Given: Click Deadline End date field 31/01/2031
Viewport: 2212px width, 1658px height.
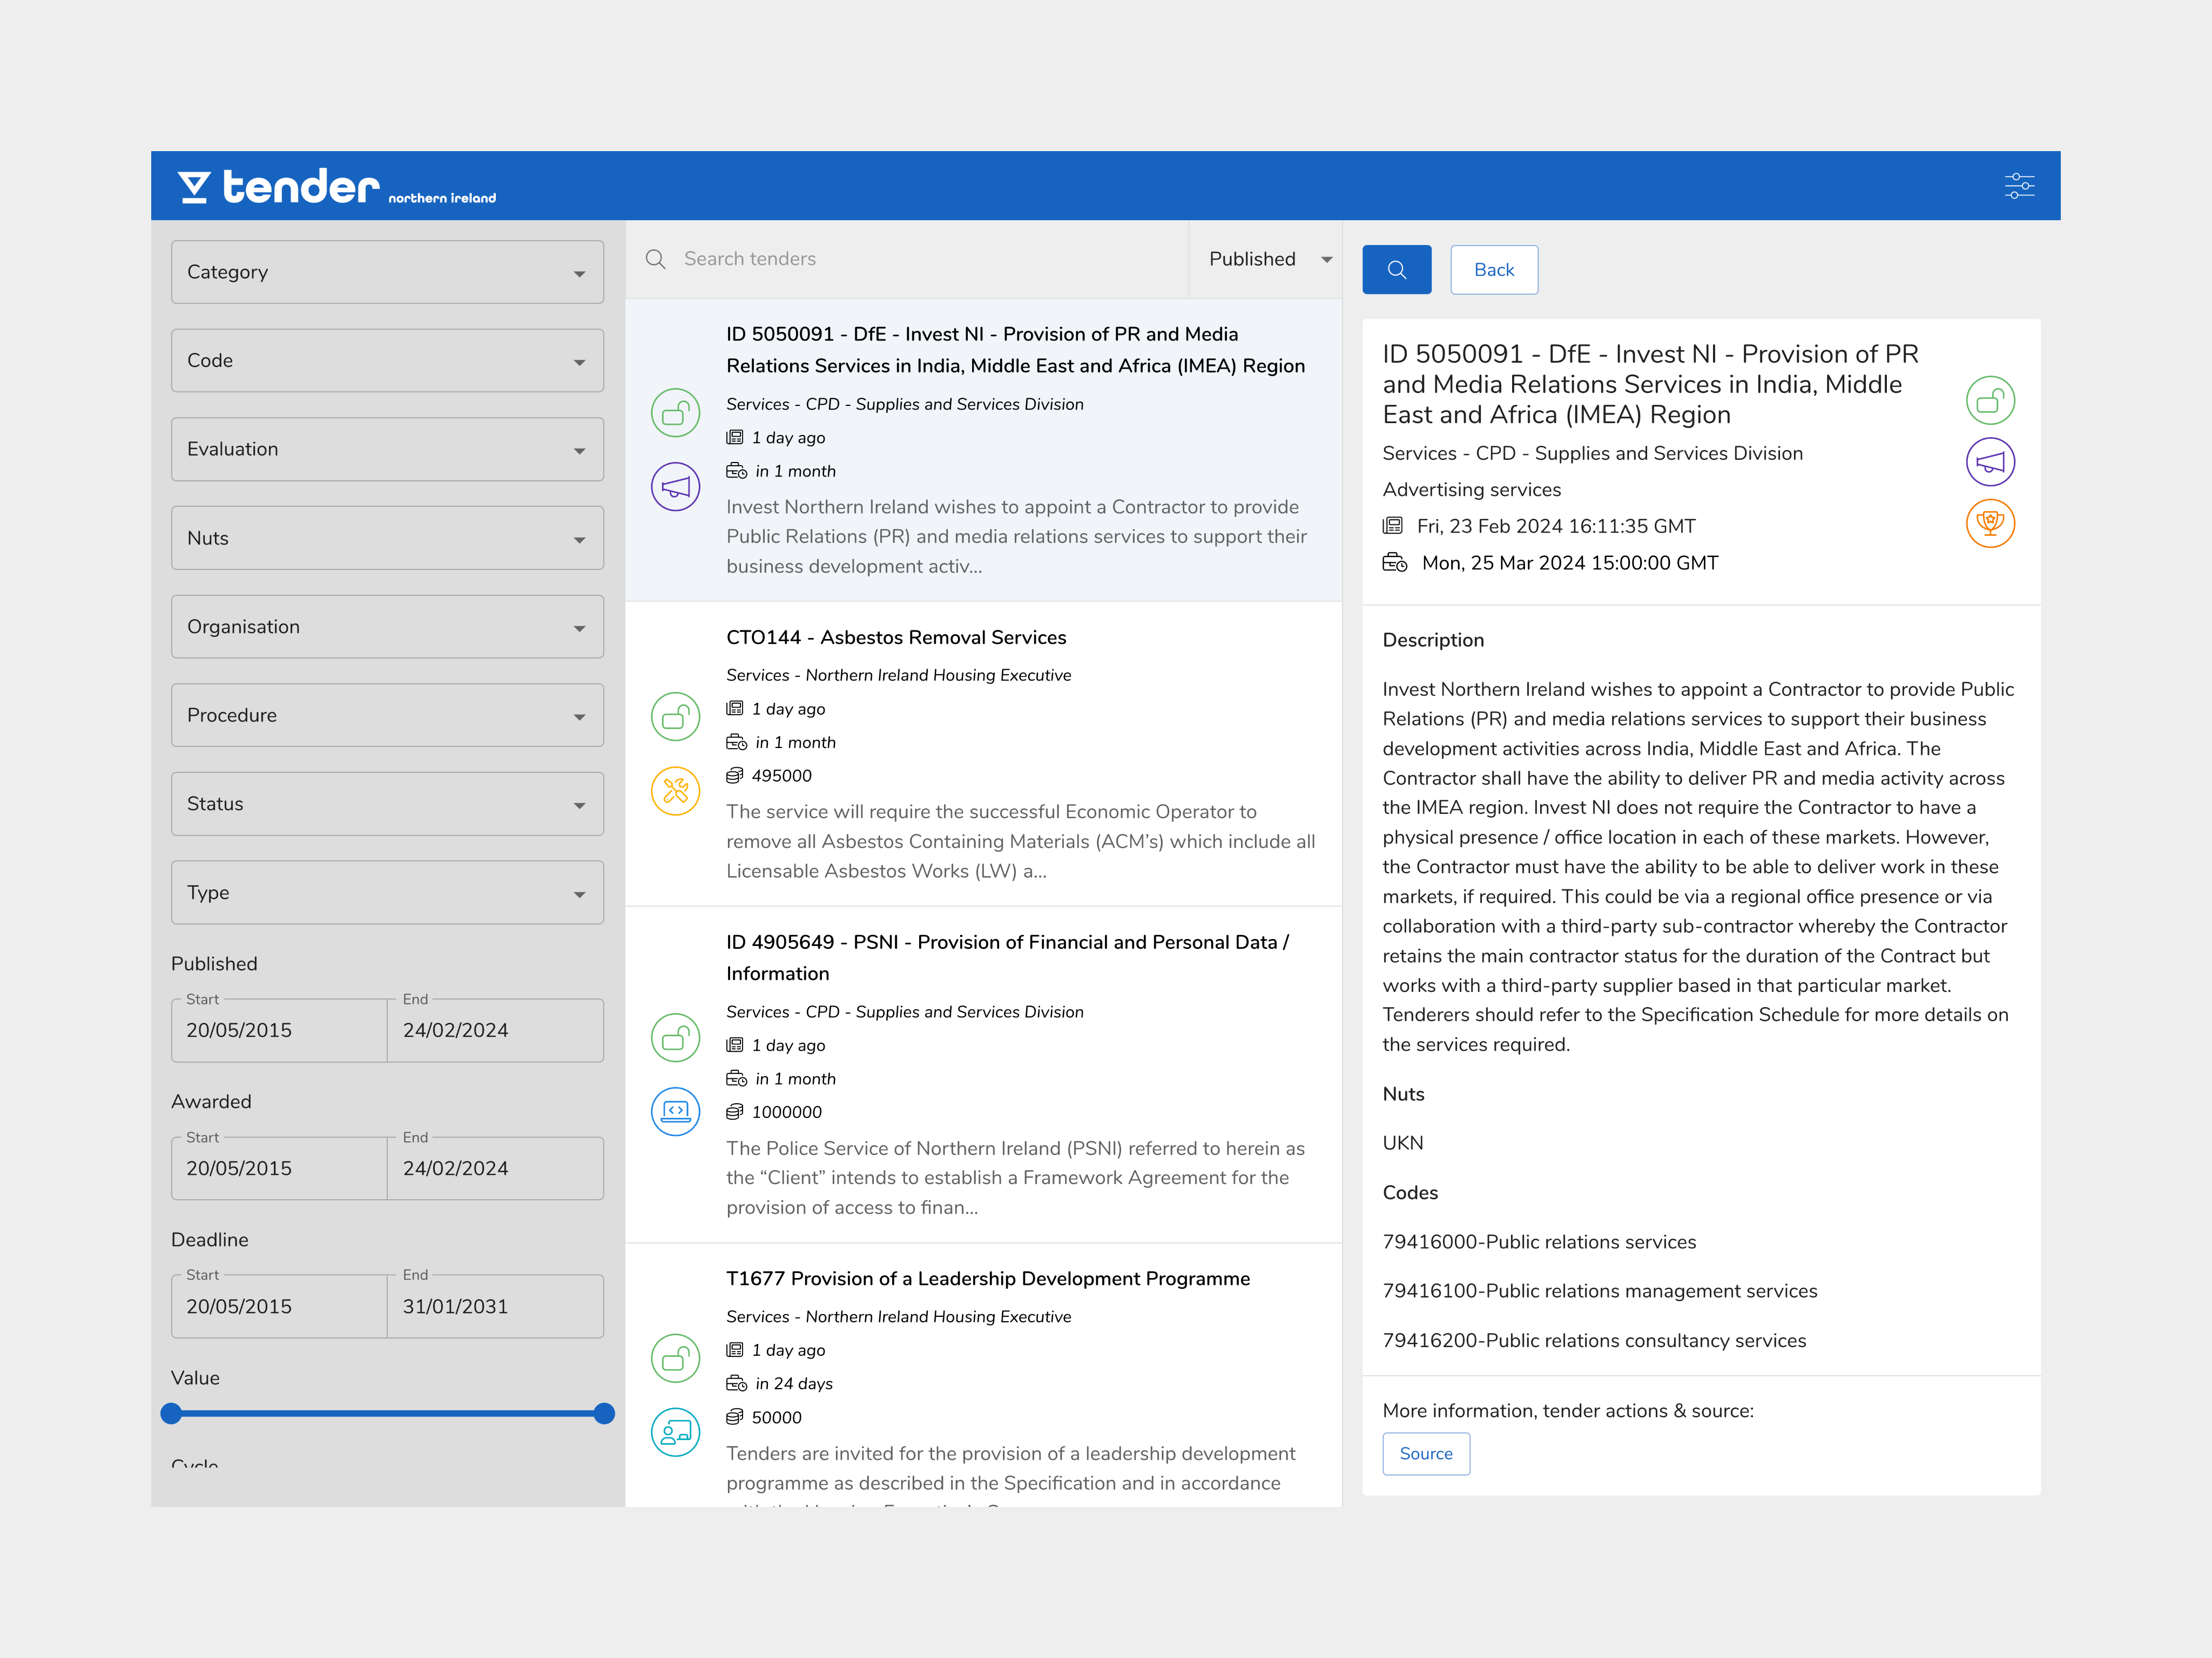Looking at the screenshot, I should pyautogui.click(x=495, y=1306).
